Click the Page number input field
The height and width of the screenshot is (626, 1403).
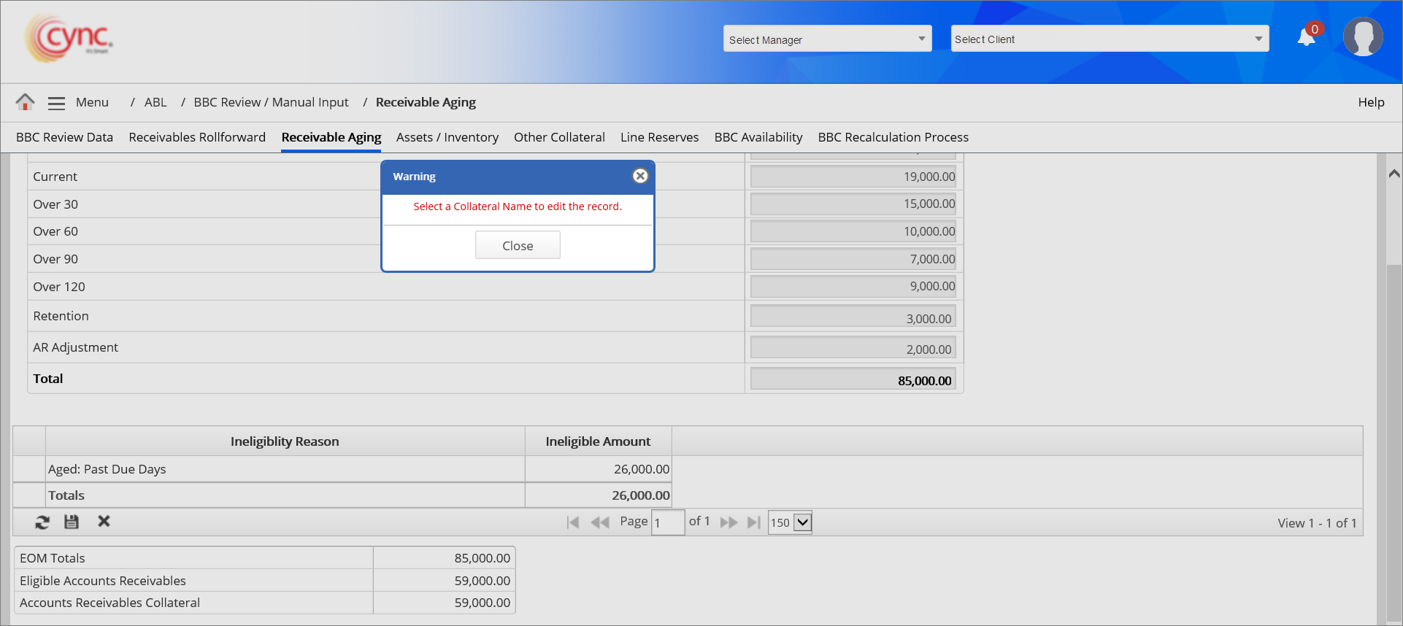[x=667, y=522]
